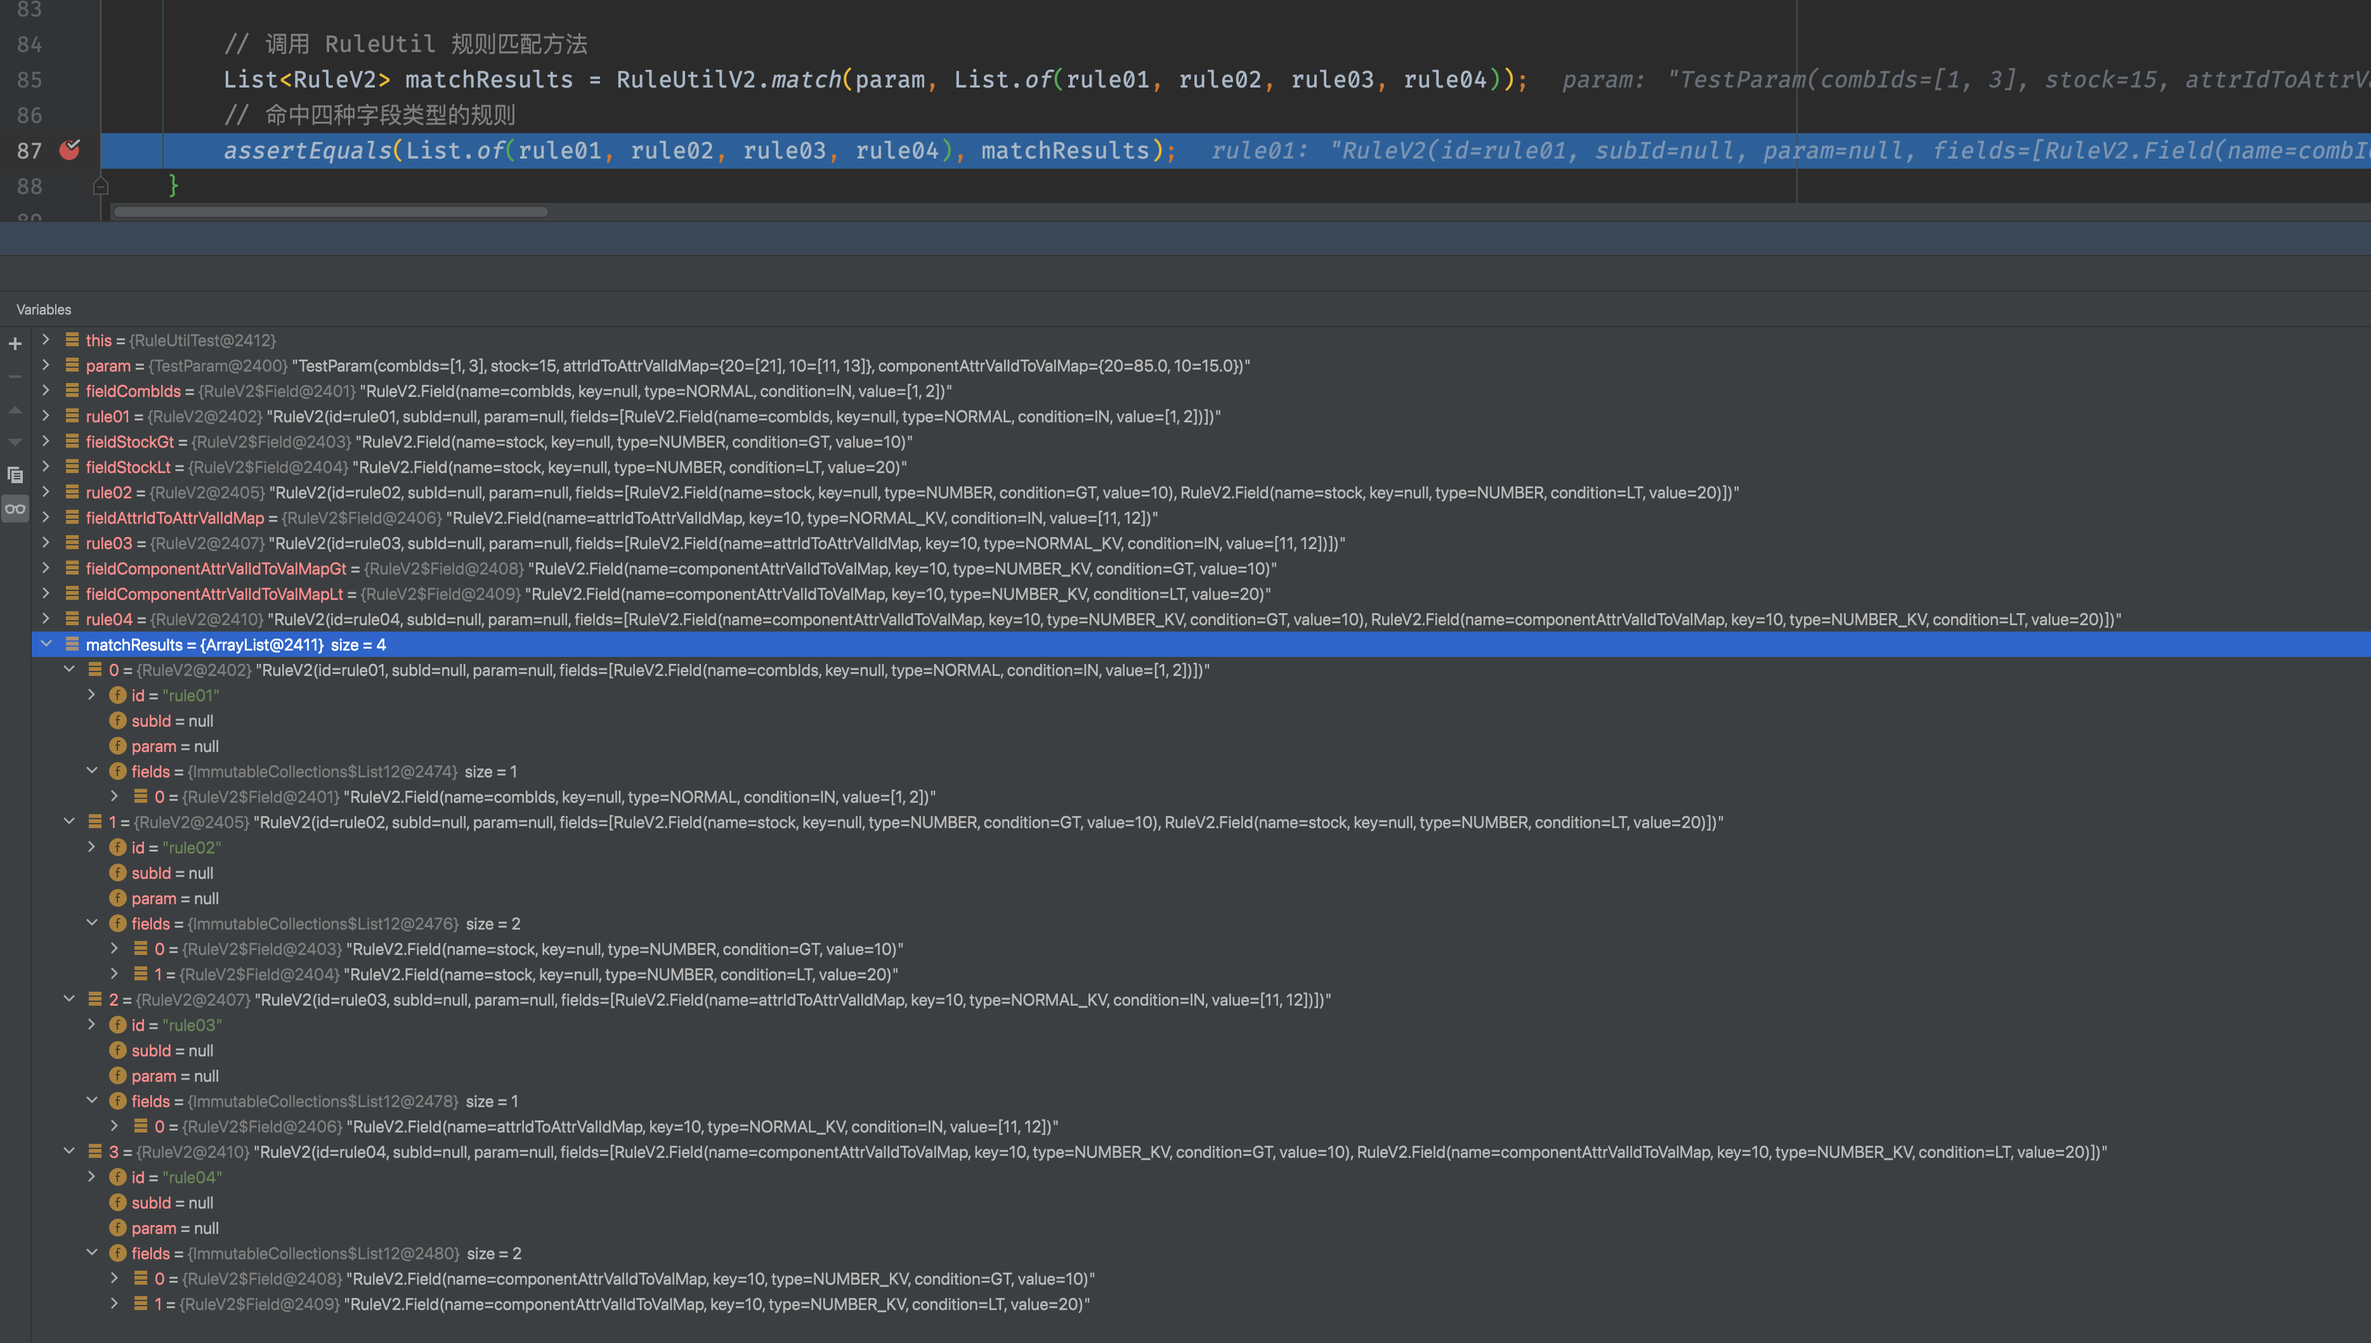2371x1343 pixels.
Task: Click field icon beside id = "rule03"
Action: pos(117,1025)
